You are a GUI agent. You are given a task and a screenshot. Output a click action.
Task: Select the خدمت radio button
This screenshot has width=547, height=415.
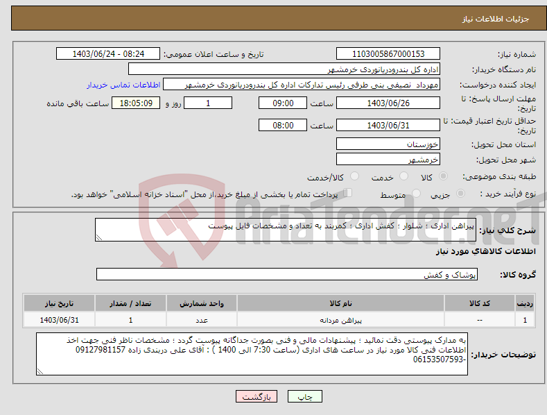coord(403,176)
